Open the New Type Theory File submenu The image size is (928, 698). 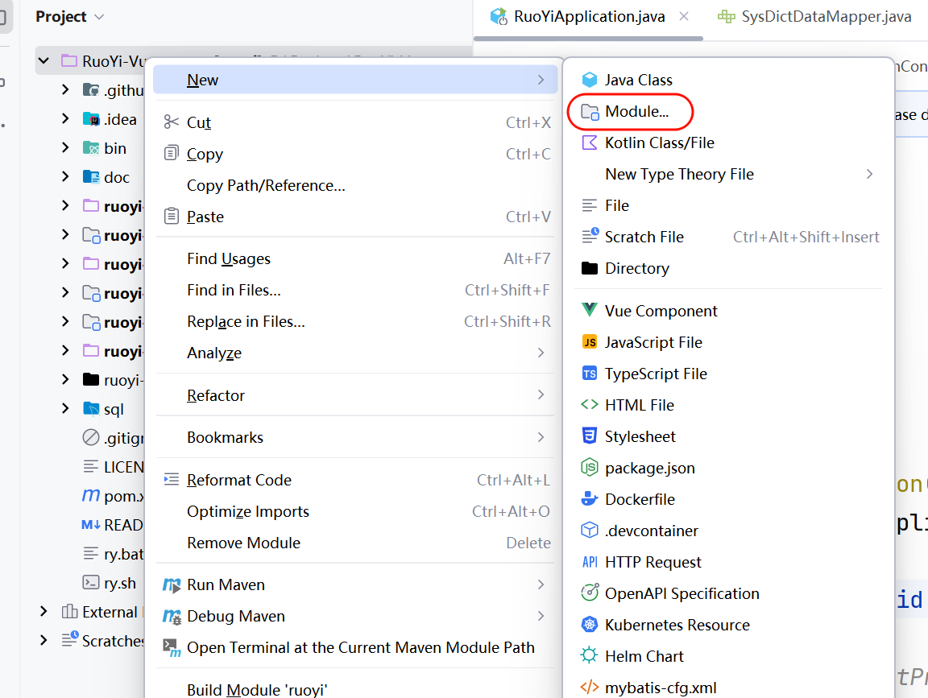679,174
